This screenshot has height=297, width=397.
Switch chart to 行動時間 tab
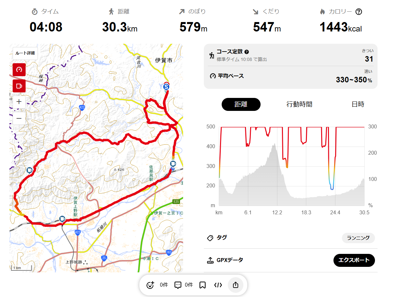(x=299, y=104)
